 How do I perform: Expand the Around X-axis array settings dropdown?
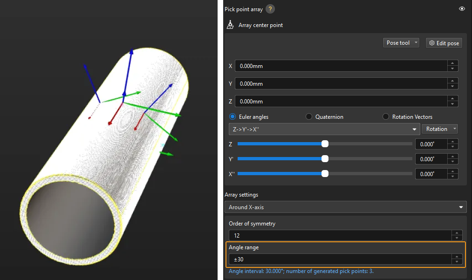click(347, 207)
